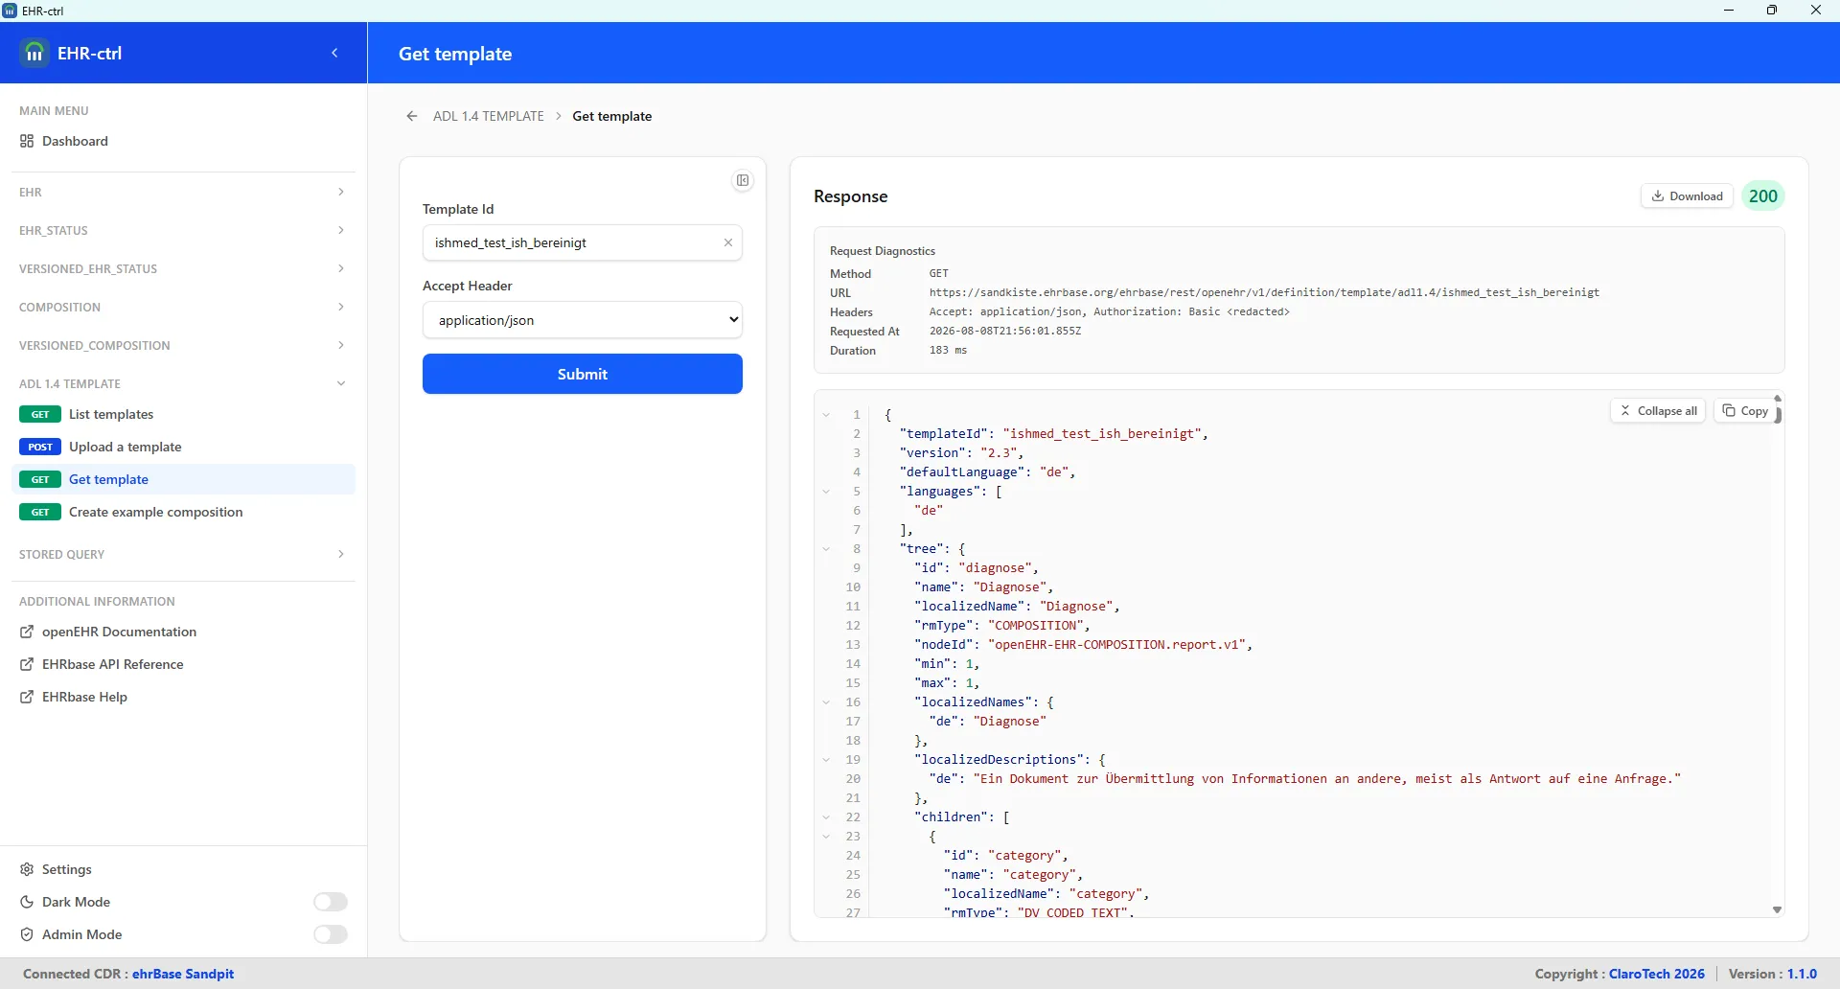Screen dimensions: 1840x989
Task: Click the GET badge beside Create example composition
Action: click(40, 512)
